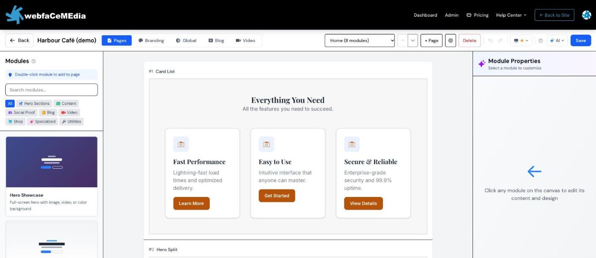The height and width of the screenshot is (258, 596).
Task: Click the Get Started button
Action: click(x=277, y=196)
